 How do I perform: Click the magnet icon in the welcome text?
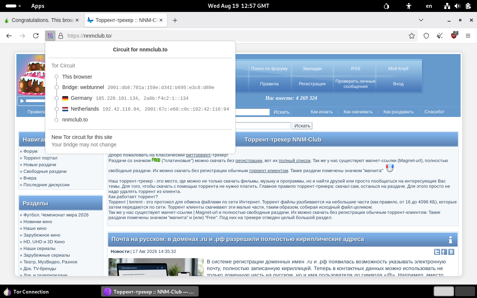click(389, 168)
